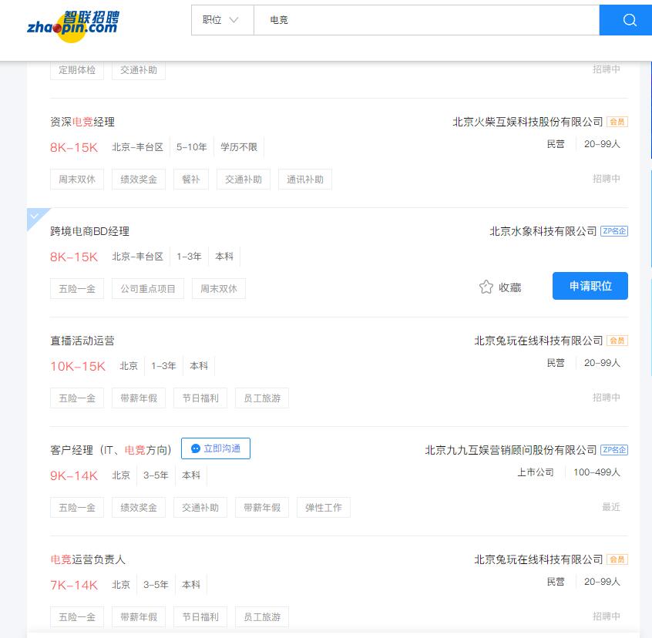Viewport: 652px width, 638px height.
Task: Open 客户经理（IT、电竞方向）job title
Action: pos(111,450)
